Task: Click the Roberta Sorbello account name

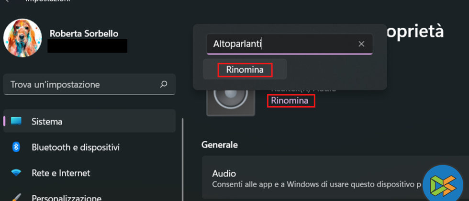Action: tap(84, 33)
